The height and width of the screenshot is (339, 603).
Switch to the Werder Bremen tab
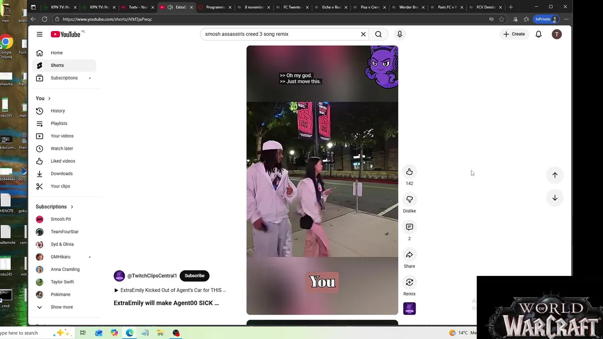(408, 7)
